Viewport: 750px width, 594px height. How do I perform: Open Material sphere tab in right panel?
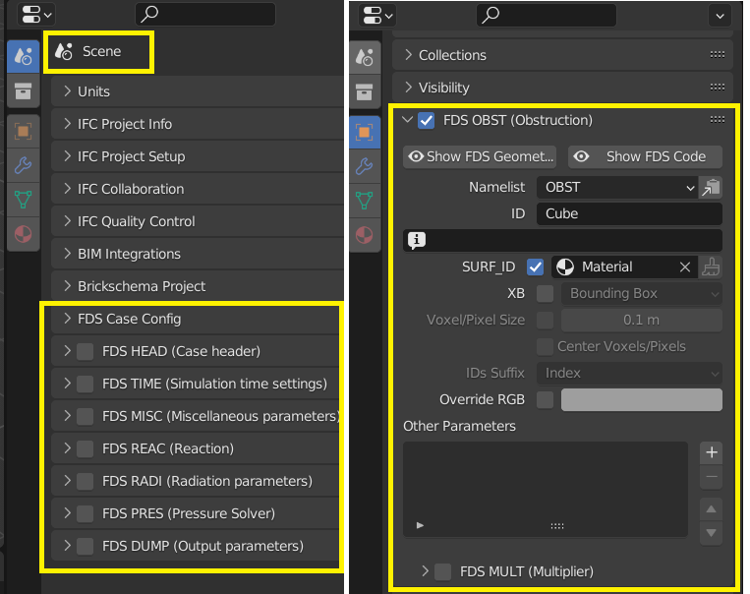(x=365, y=235)
